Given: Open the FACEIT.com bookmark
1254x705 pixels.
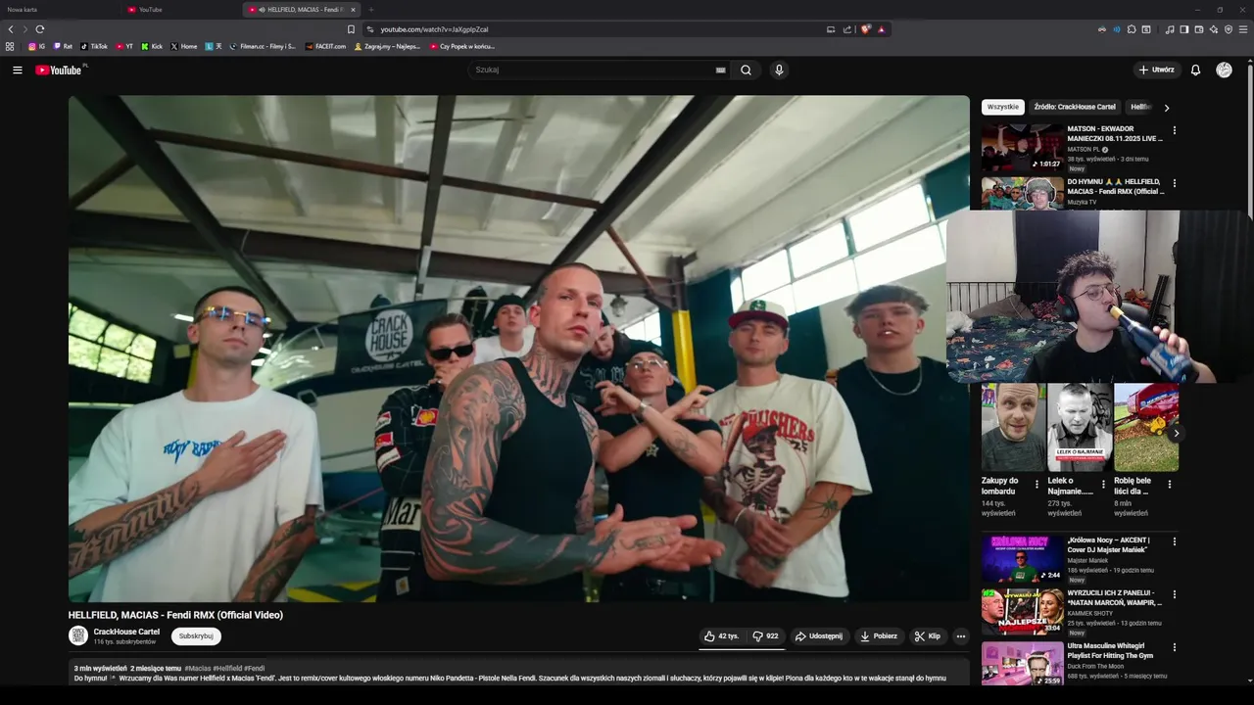Looking at the screenshot, I should tap(325, 46).
